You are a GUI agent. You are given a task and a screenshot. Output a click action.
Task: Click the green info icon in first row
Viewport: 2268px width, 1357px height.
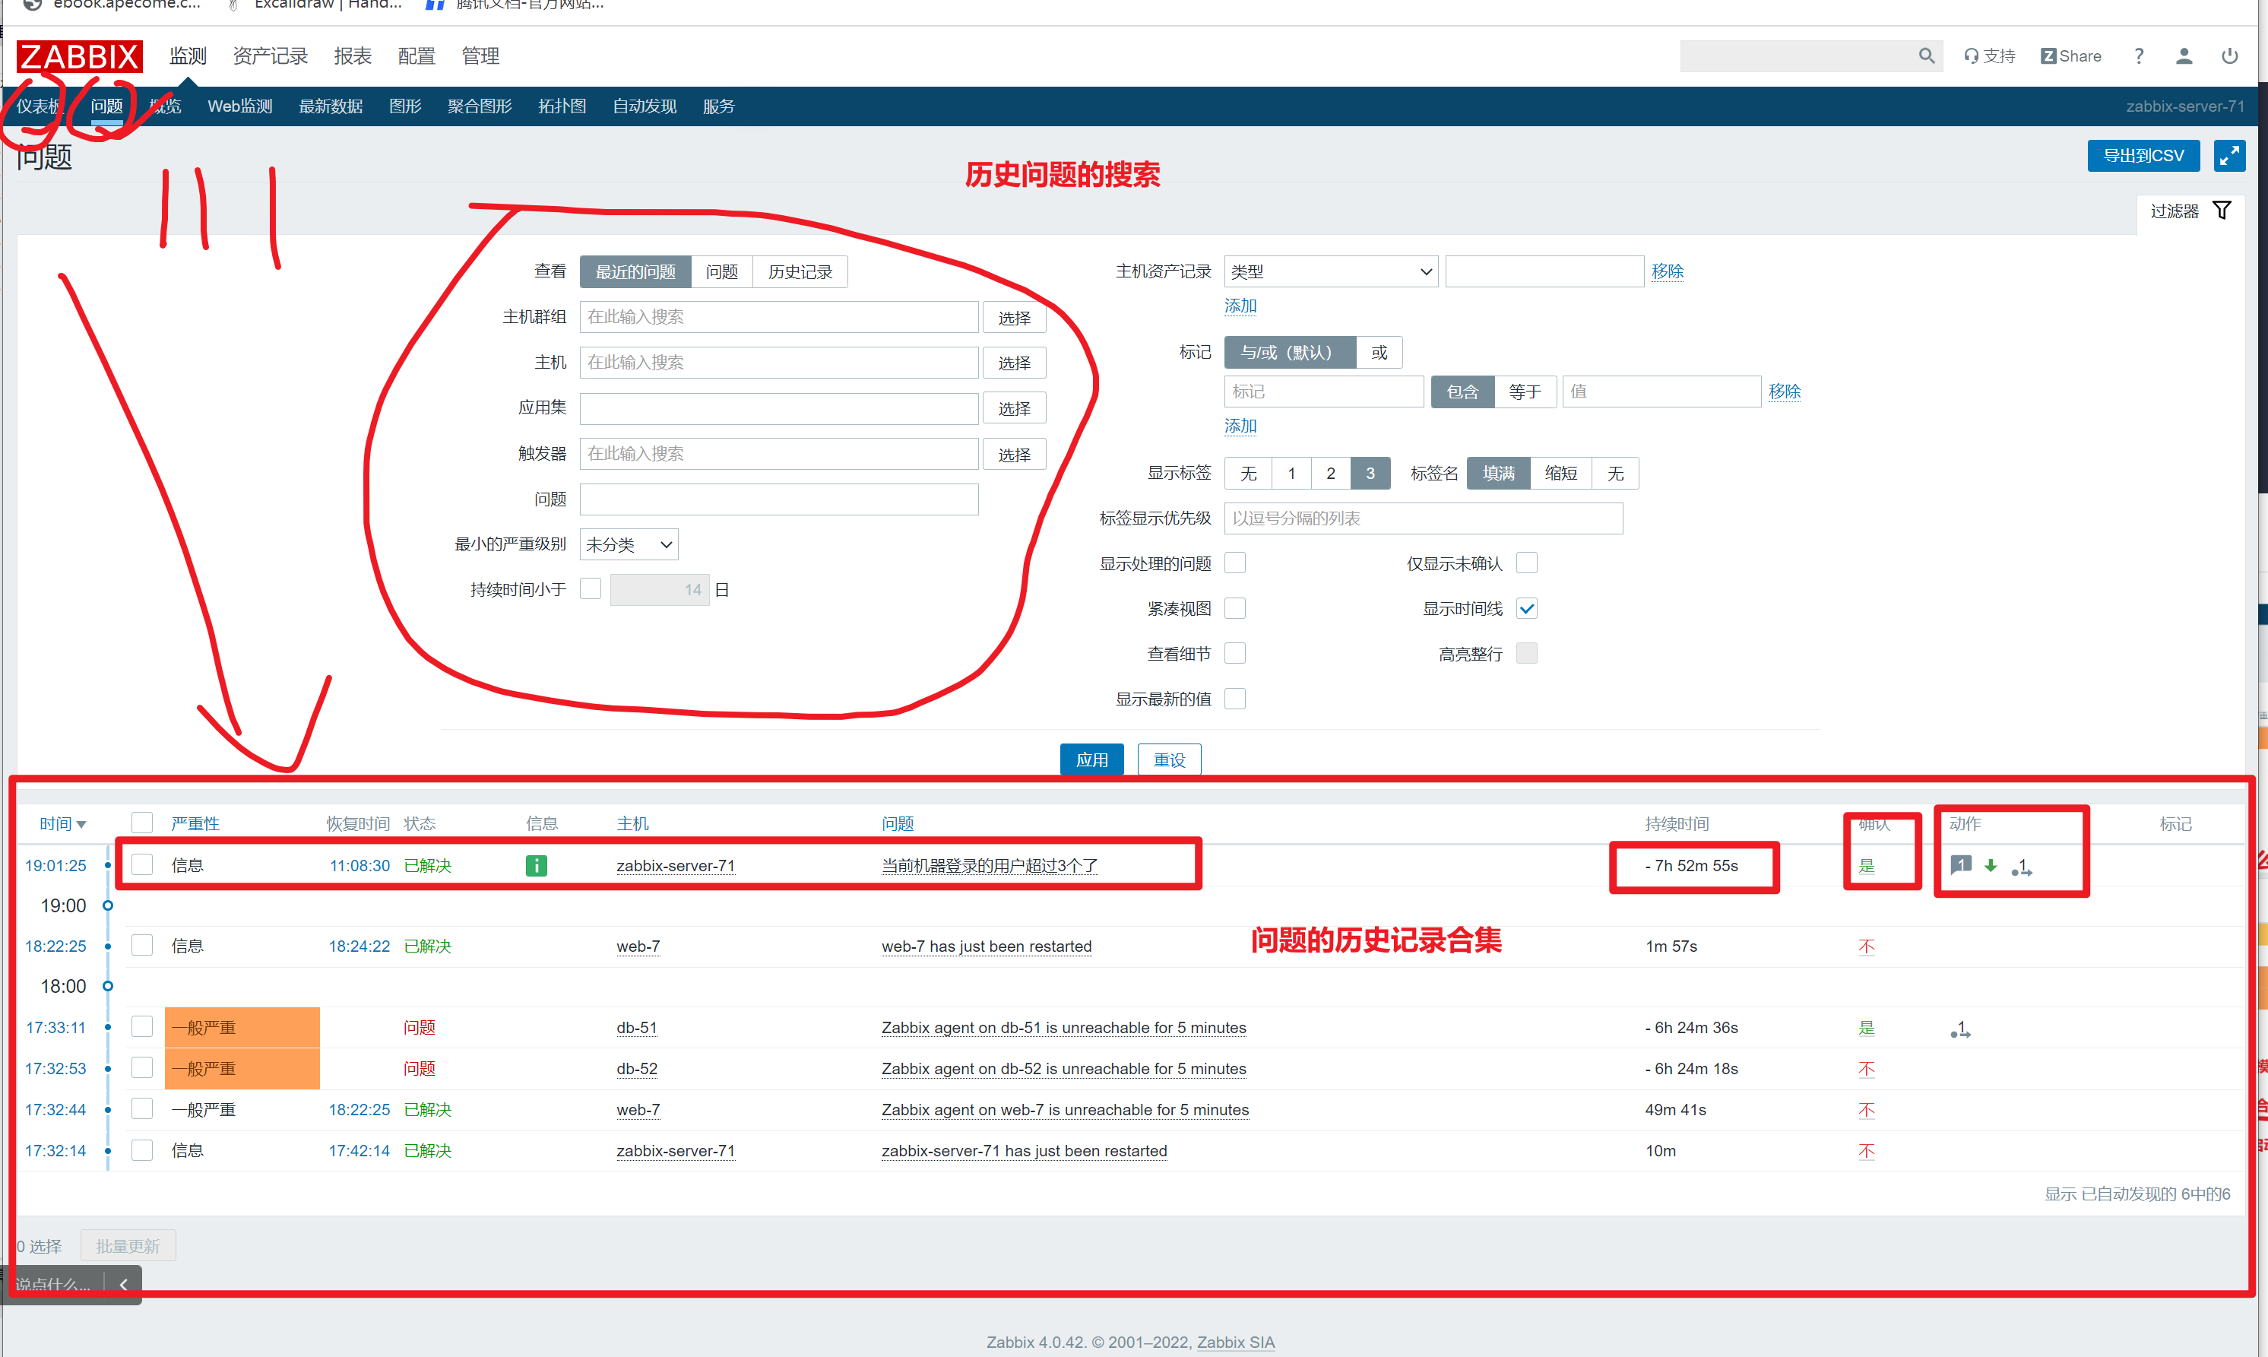click(x=537, y=865)
